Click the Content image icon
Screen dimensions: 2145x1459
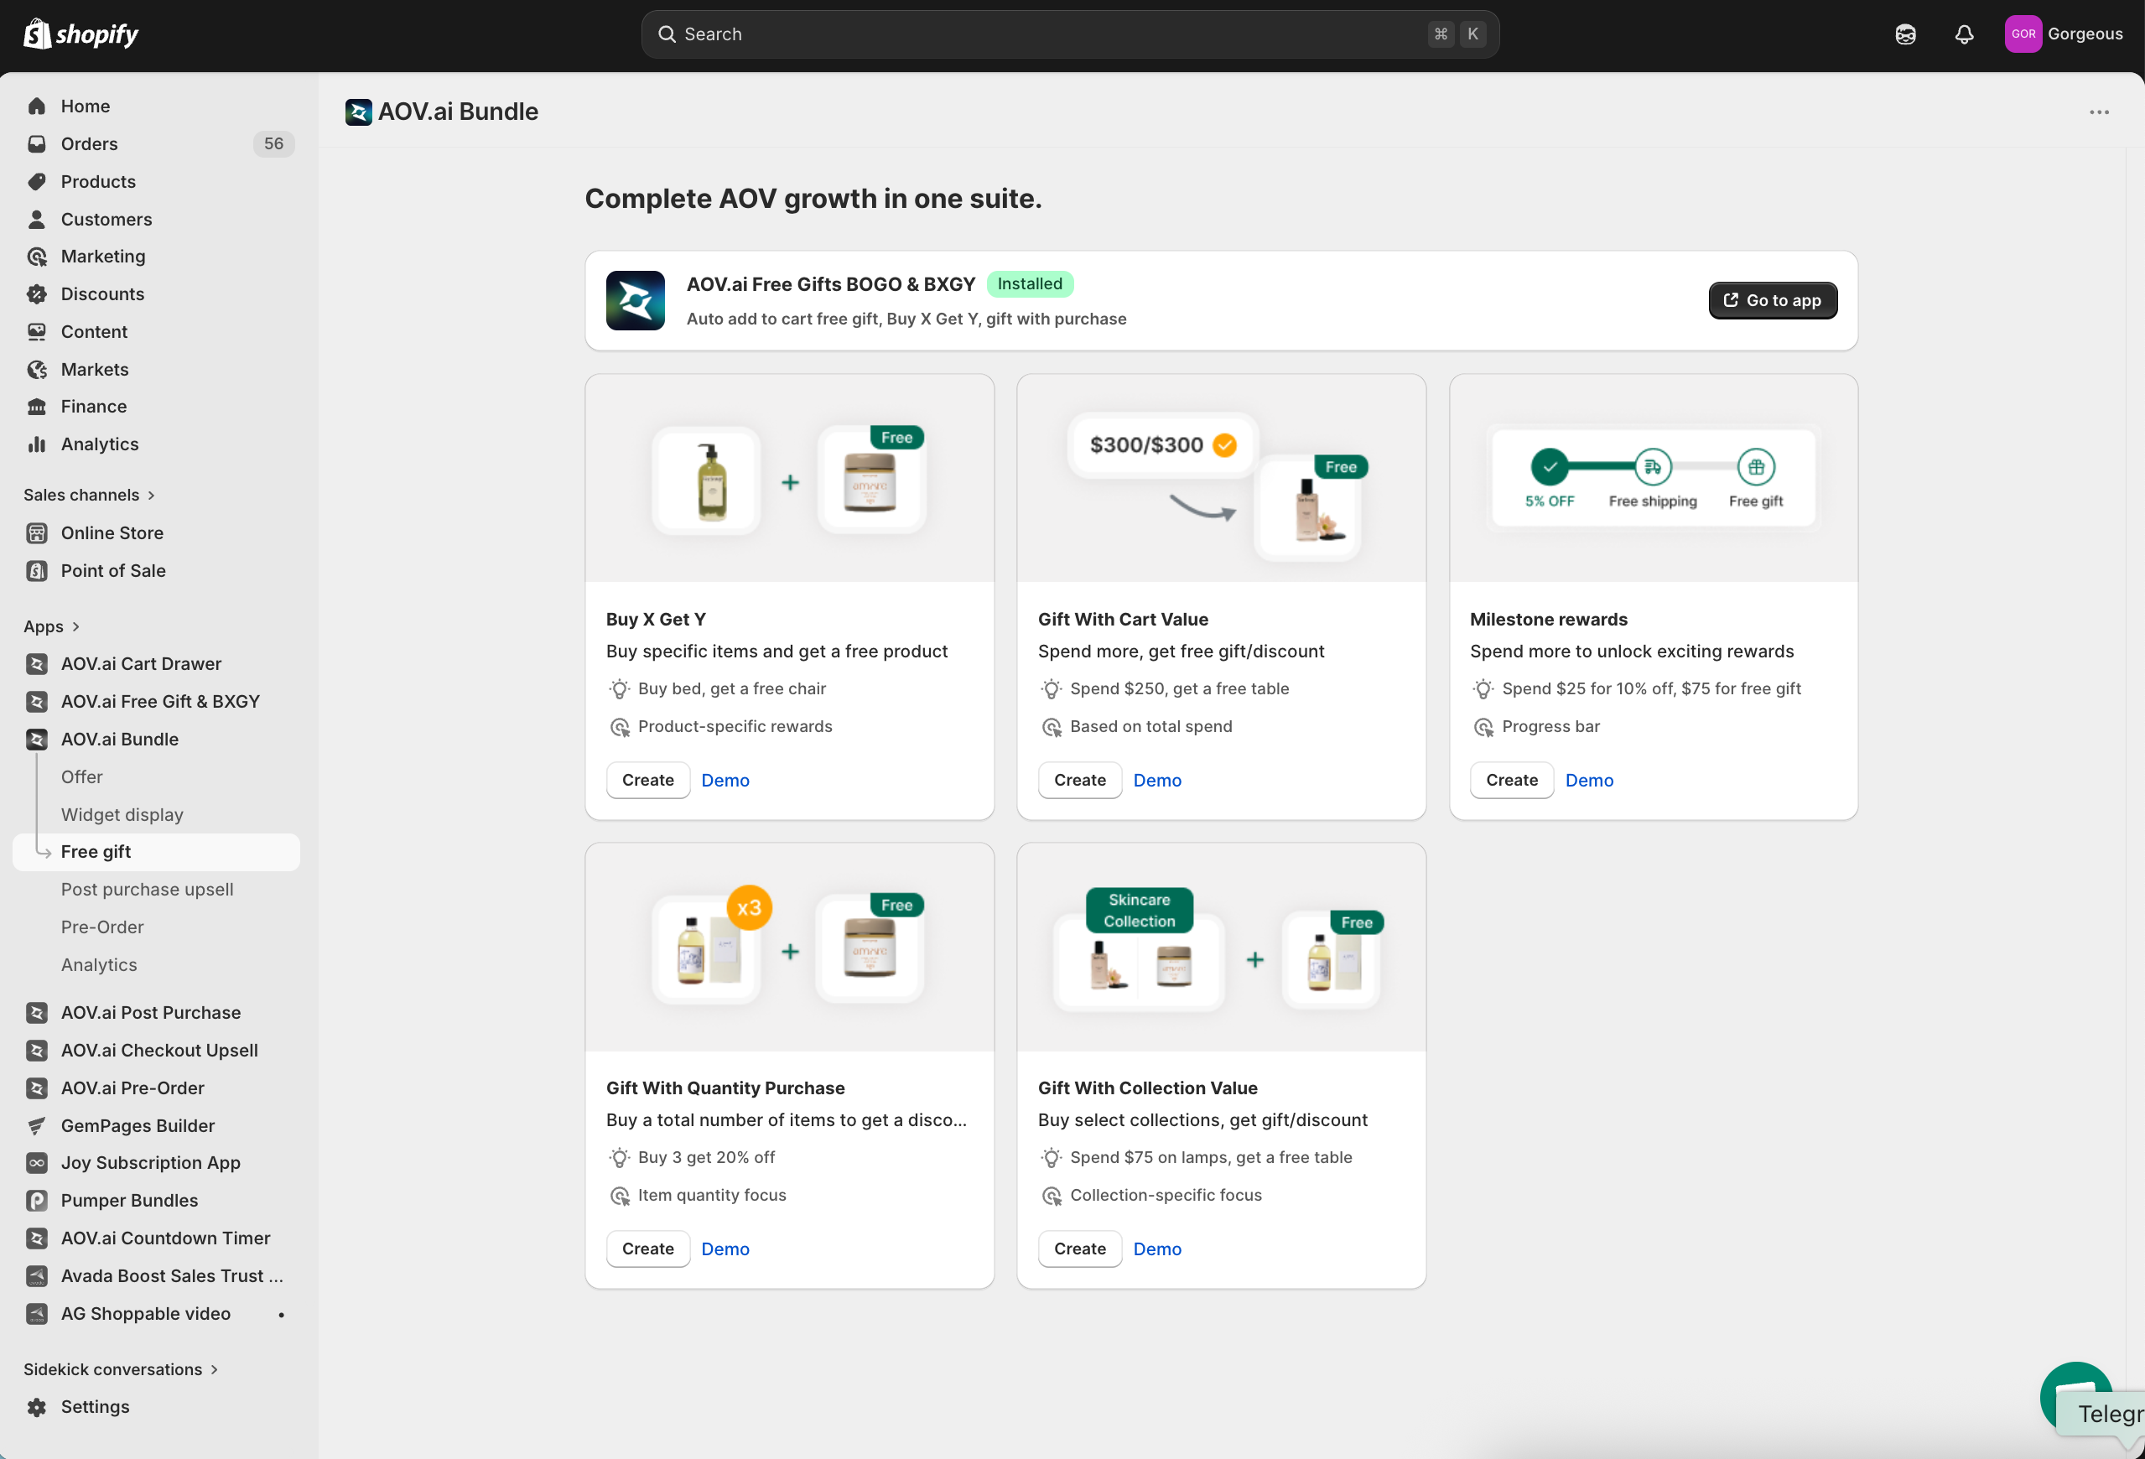click(x=37, y=331)
